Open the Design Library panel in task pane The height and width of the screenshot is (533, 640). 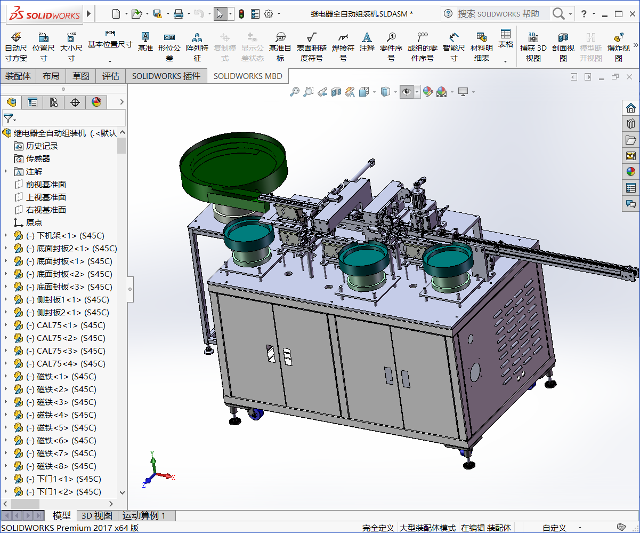631,124
